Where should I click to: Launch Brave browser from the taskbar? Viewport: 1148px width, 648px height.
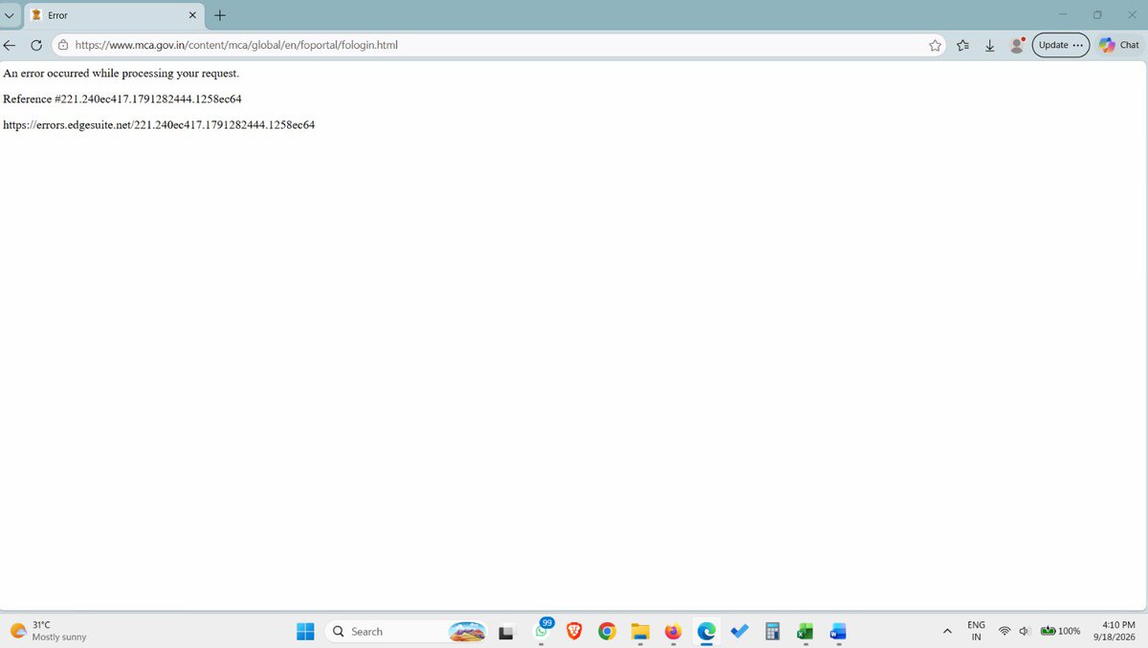click(x=574, y=631)
